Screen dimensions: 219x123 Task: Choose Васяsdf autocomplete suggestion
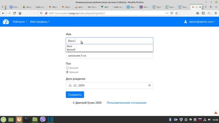pyautogui.click(x=109, y=50)
